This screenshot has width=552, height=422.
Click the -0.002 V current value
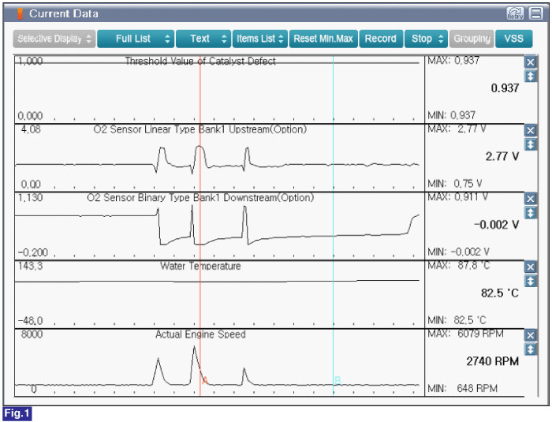496,225
